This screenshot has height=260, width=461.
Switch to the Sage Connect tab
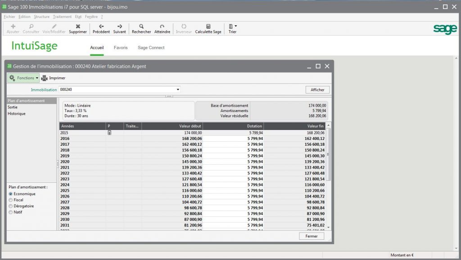click(x=151, y=48)
